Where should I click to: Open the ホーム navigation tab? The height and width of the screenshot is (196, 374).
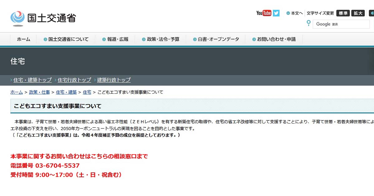click(23, 39)
